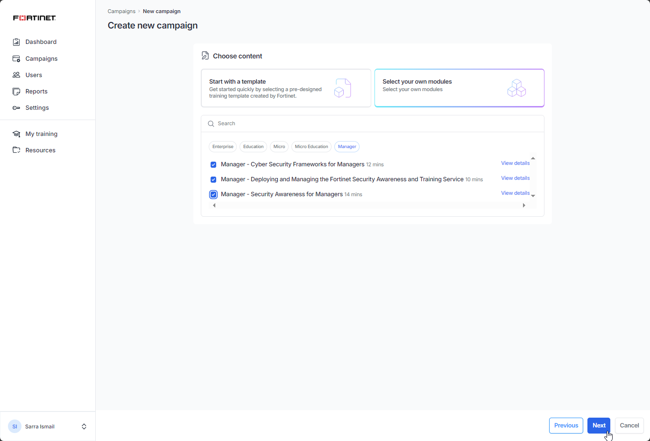Click the Dashboard sidebar icon

(x=16, y=42)
